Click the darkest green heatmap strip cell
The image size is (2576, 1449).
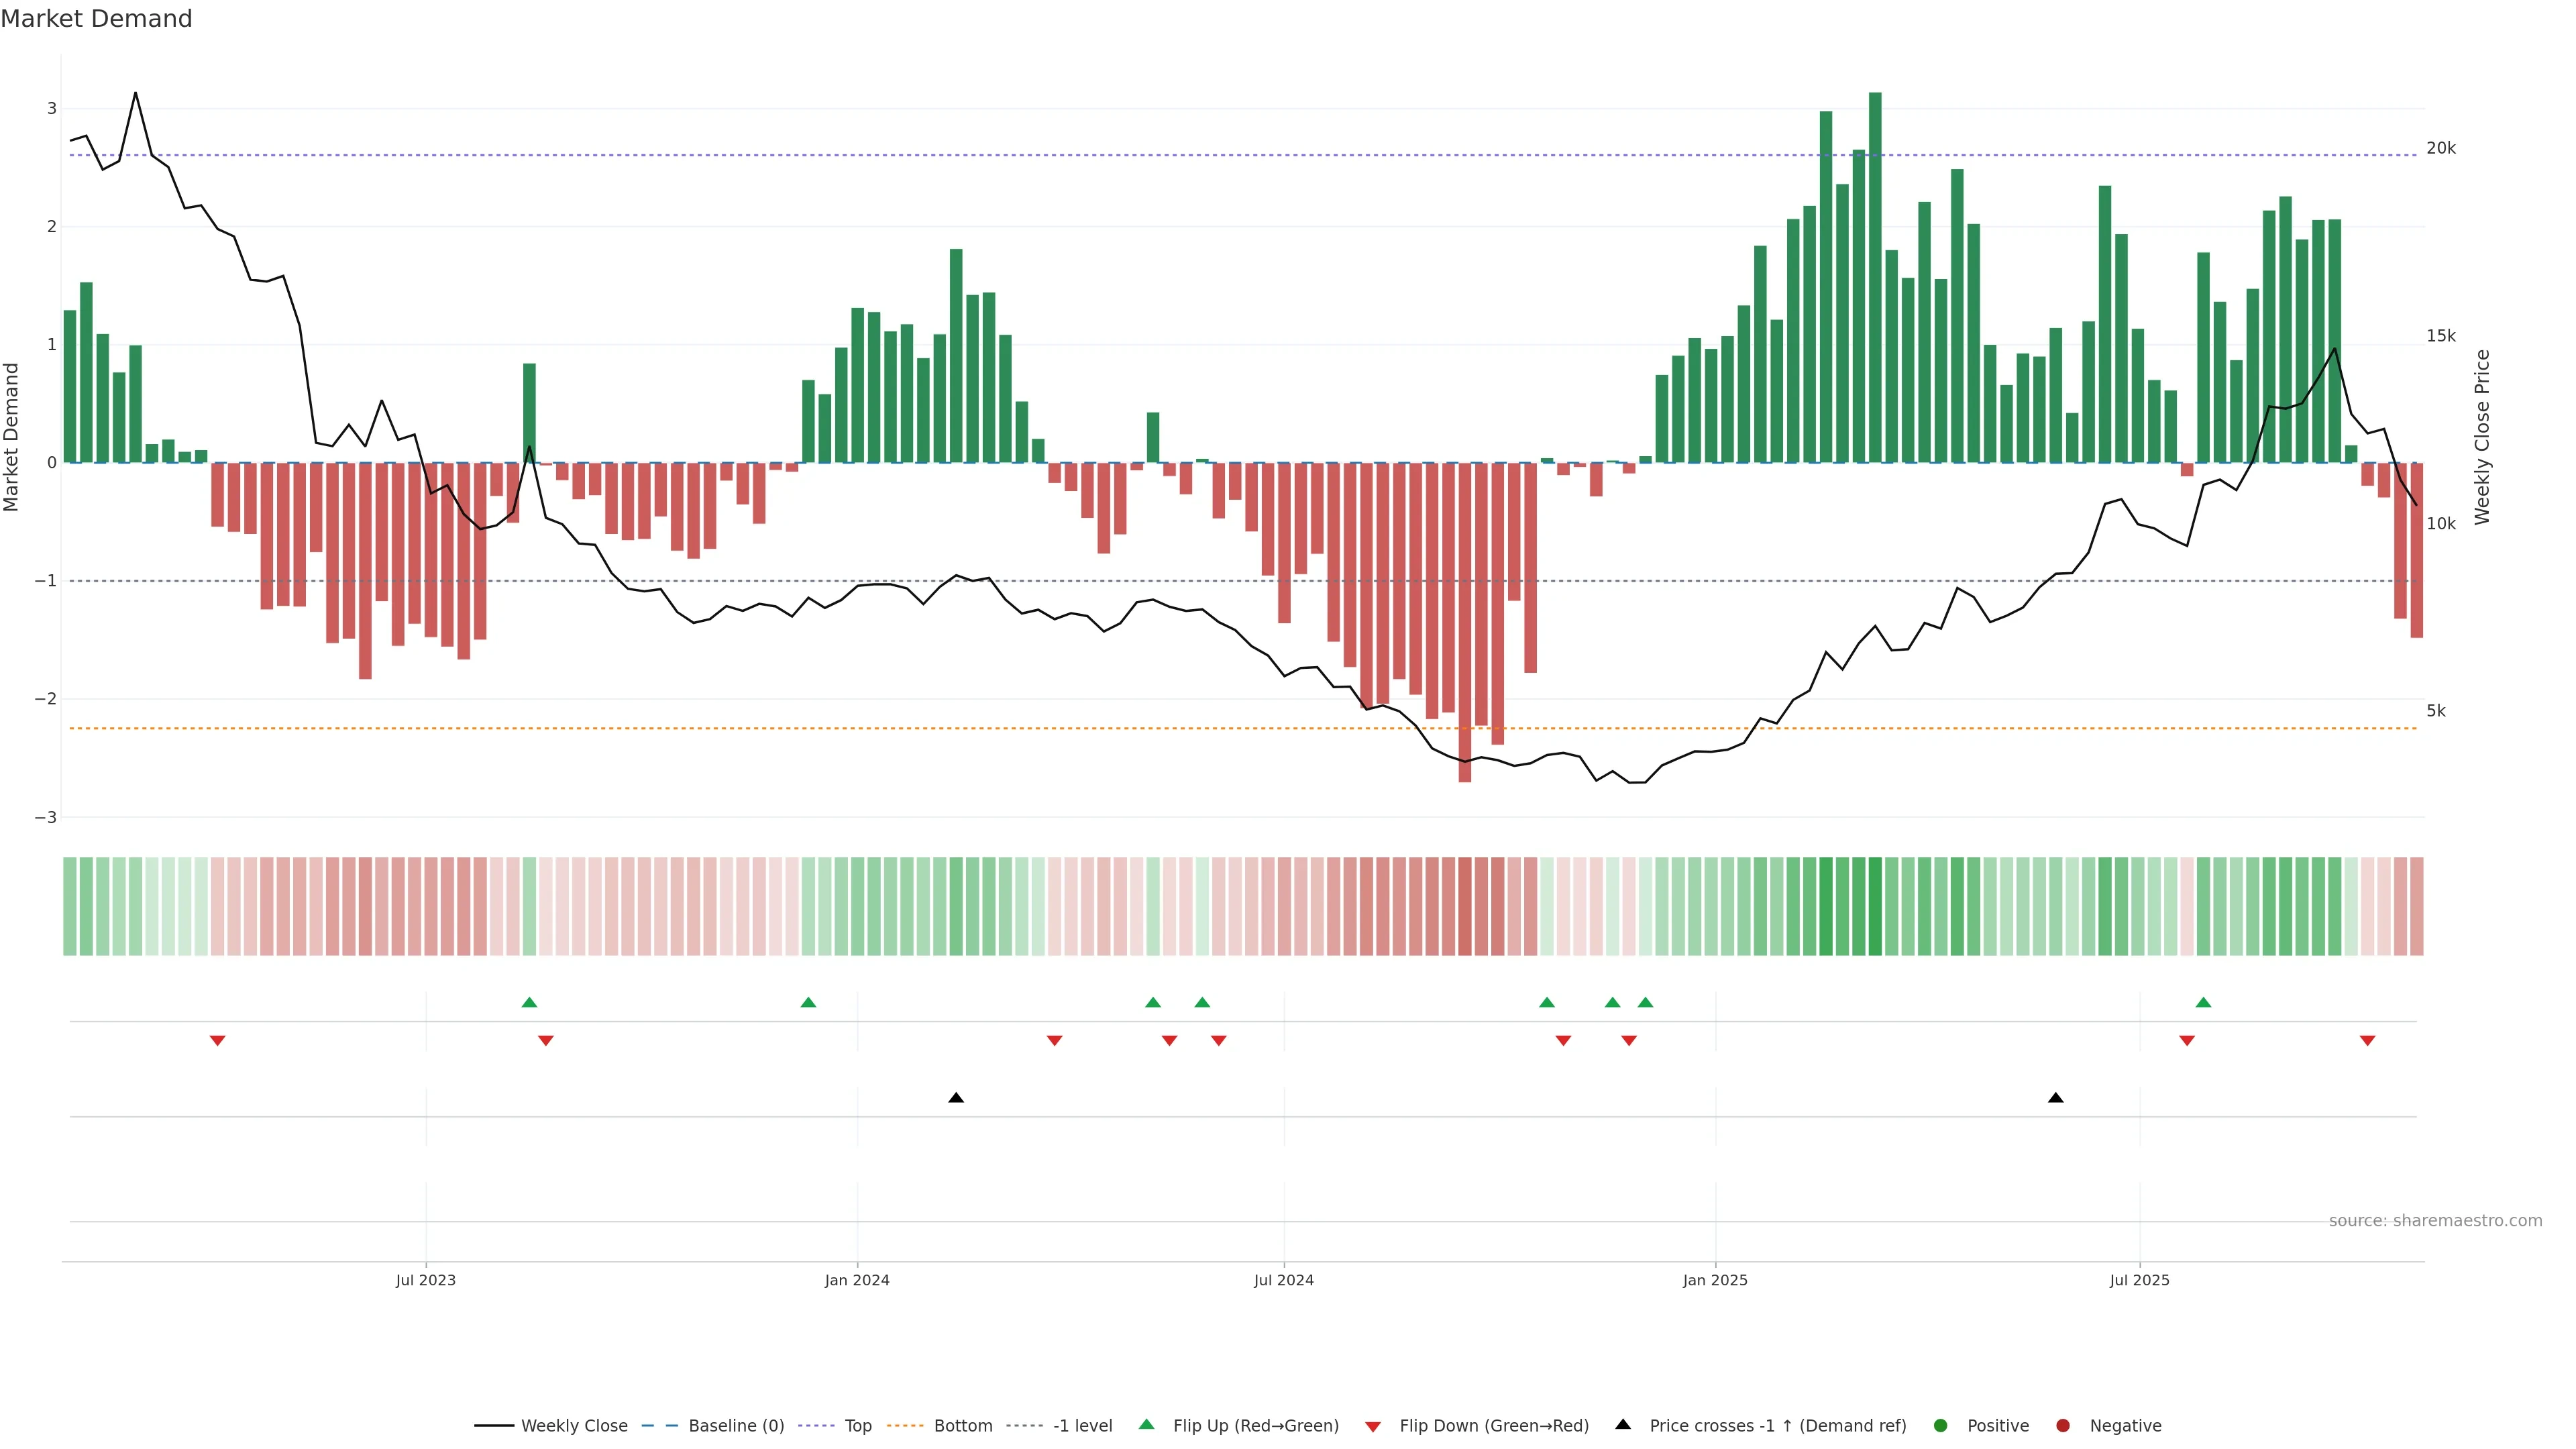1875,906
